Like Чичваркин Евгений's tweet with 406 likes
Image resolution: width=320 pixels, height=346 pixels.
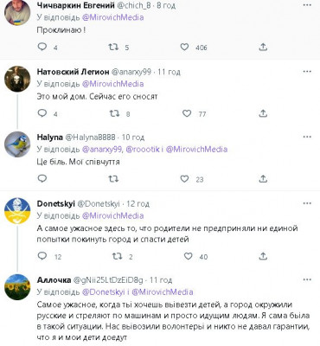[x=184, y=47]
